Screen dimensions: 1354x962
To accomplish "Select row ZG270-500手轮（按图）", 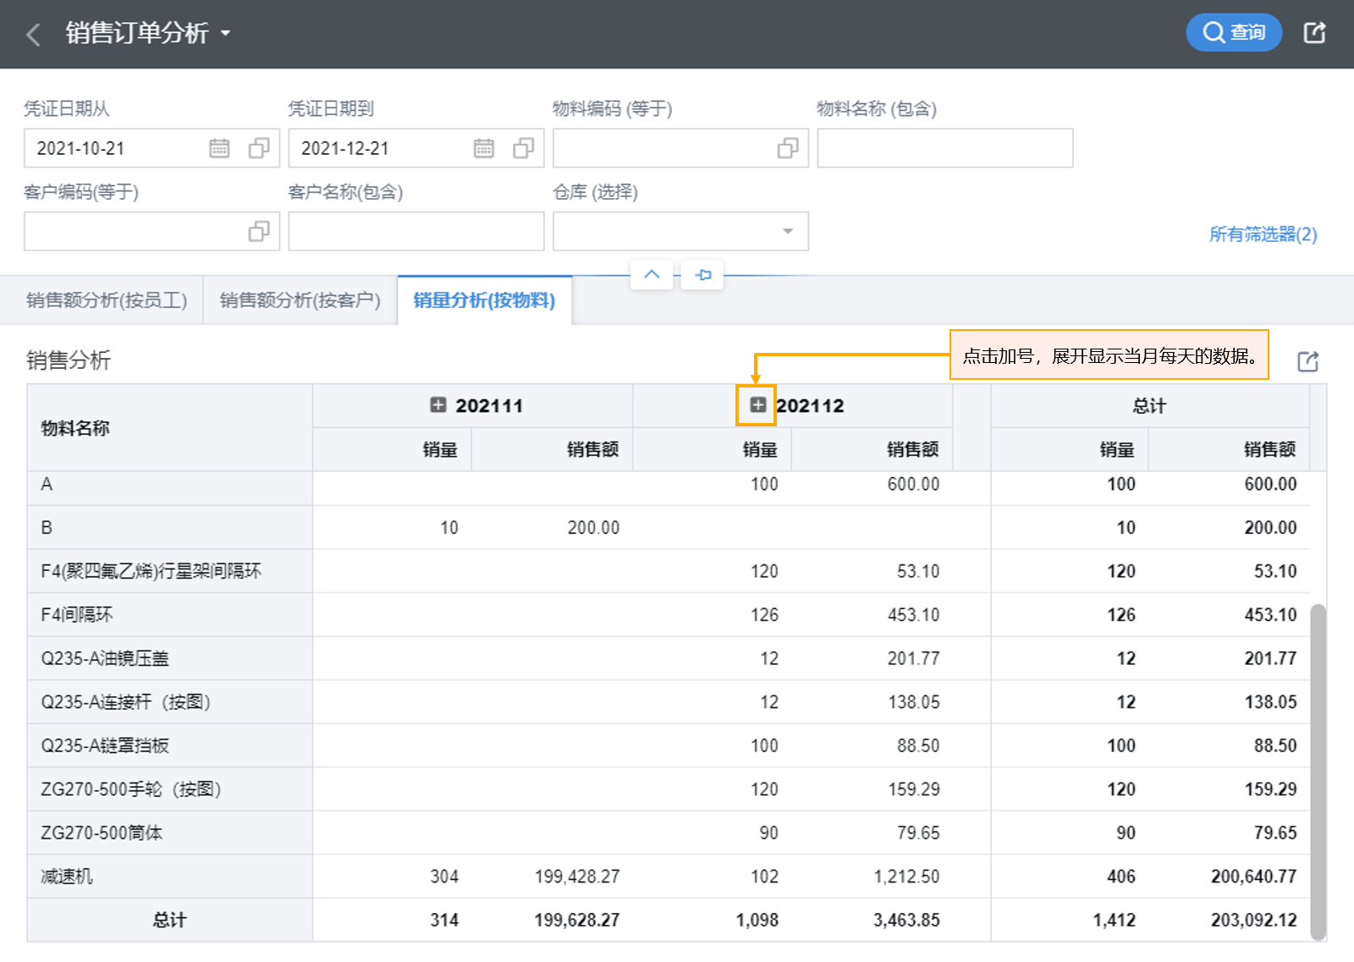I will coord(669,789).
